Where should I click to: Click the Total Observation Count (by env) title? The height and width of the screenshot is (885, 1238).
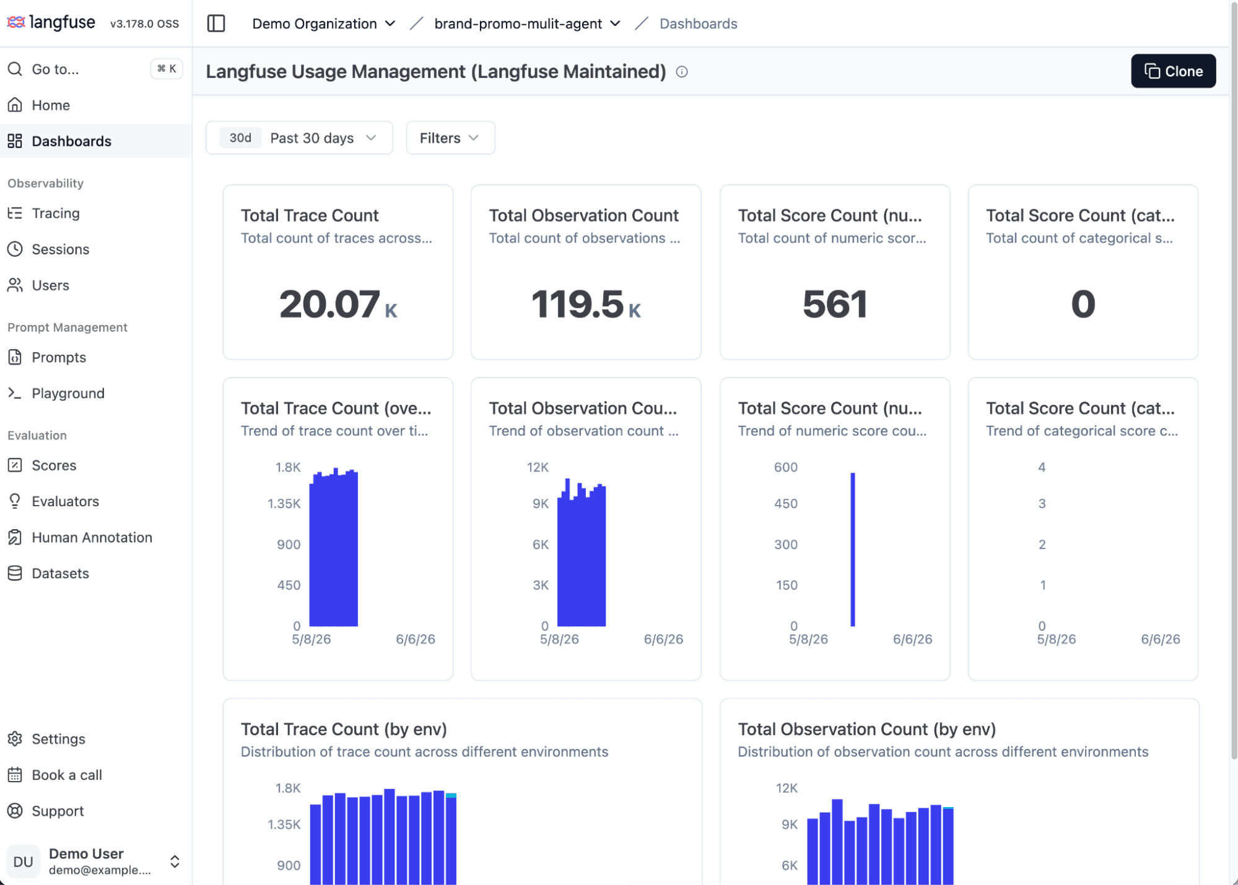pos(867,729)
